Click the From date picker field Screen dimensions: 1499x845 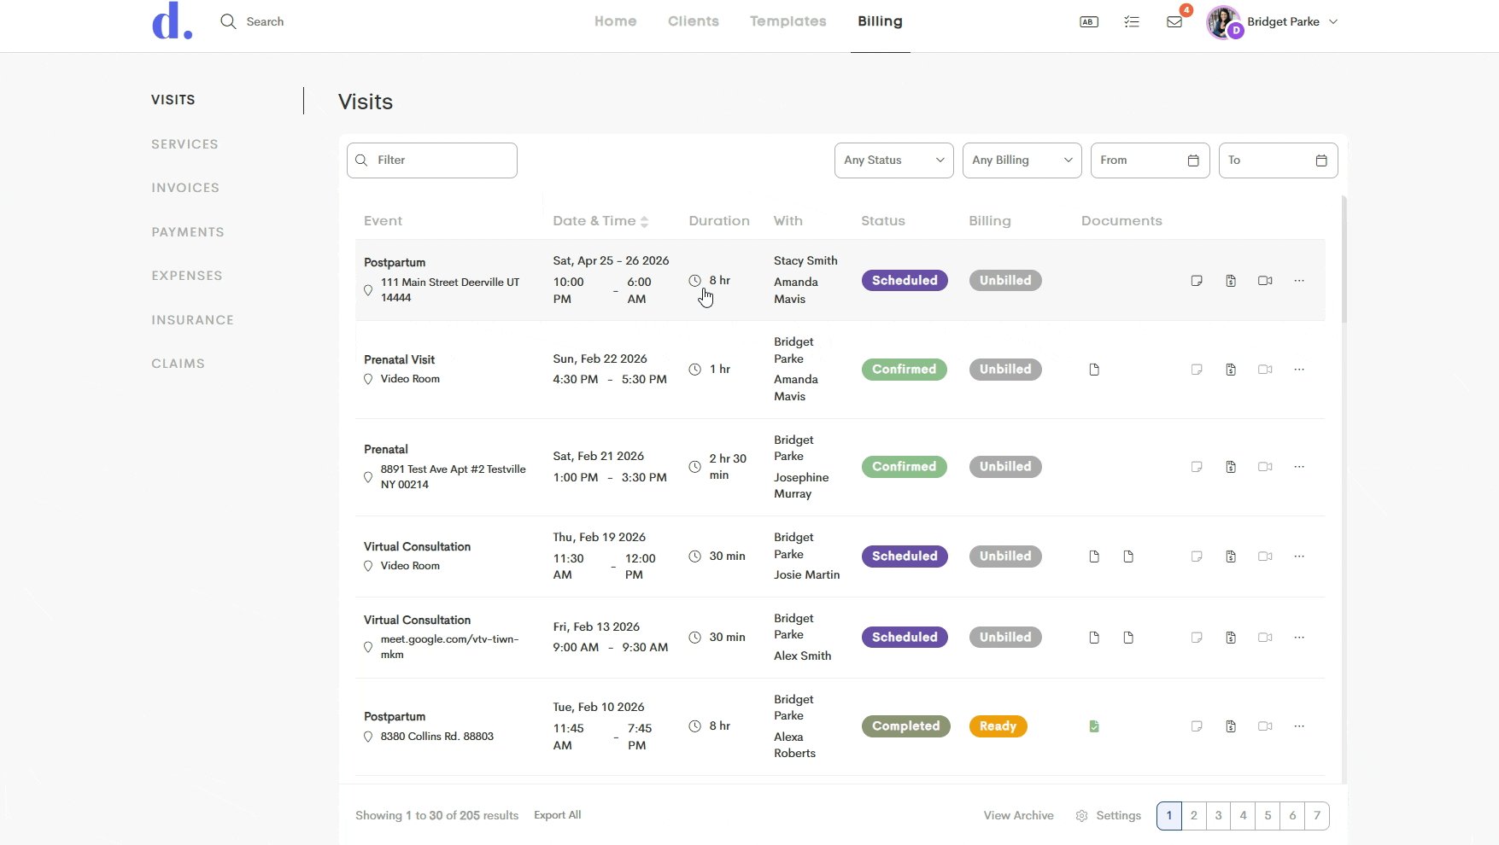tap(1150, 160)
